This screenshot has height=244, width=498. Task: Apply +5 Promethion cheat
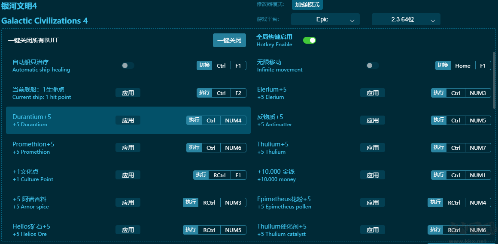128,148
